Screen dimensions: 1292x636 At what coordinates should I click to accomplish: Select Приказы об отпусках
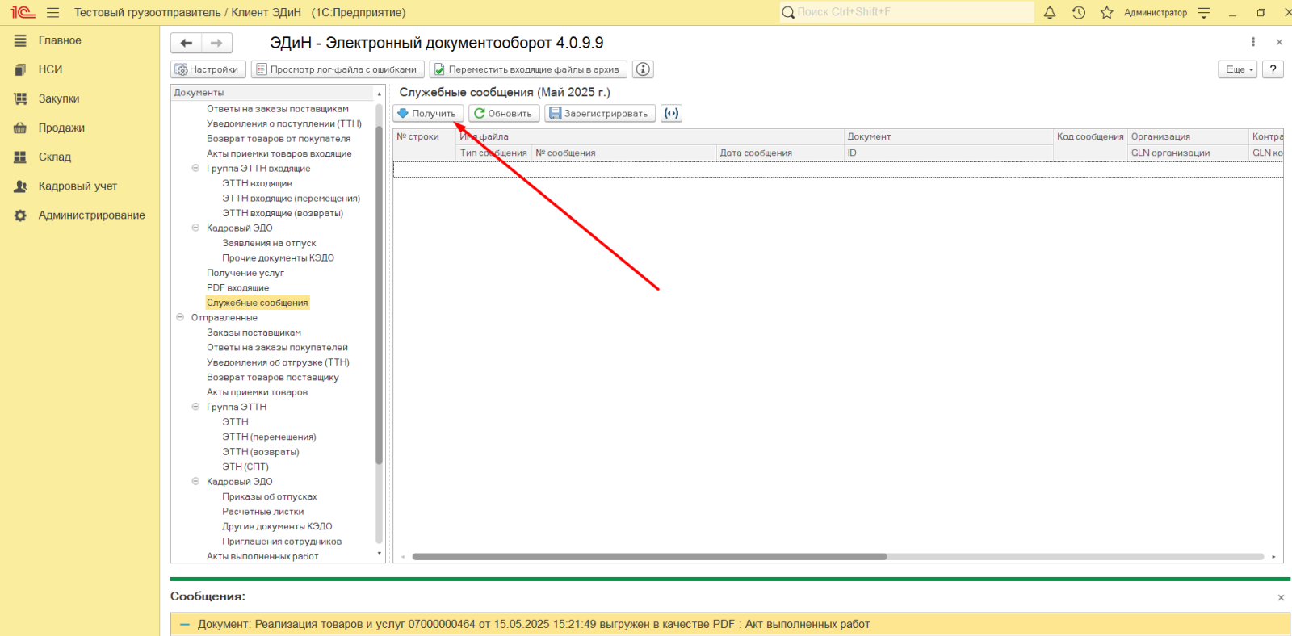270,496
